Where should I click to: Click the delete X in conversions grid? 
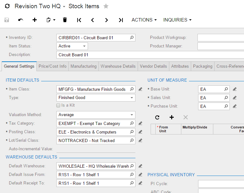[185, 117]
